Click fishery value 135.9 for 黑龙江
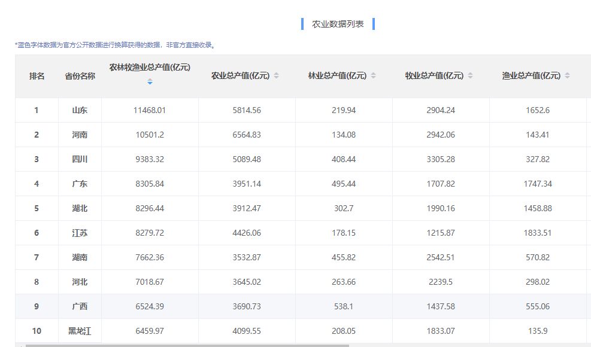Image resolution: width=591 pixels, height=347 pixels. pos(538,331)
